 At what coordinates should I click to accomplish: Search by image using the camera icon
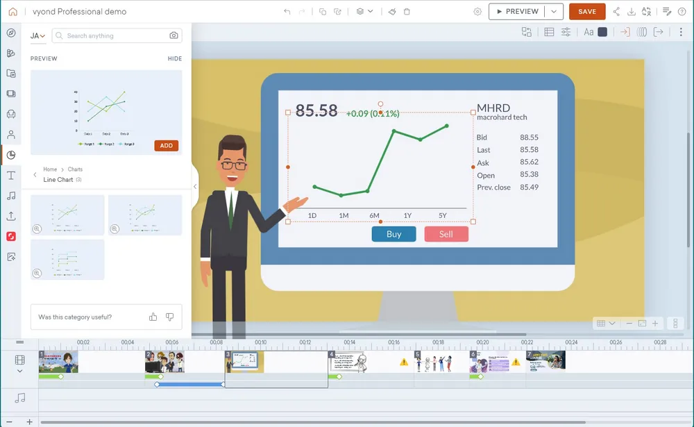pos(173,35)
